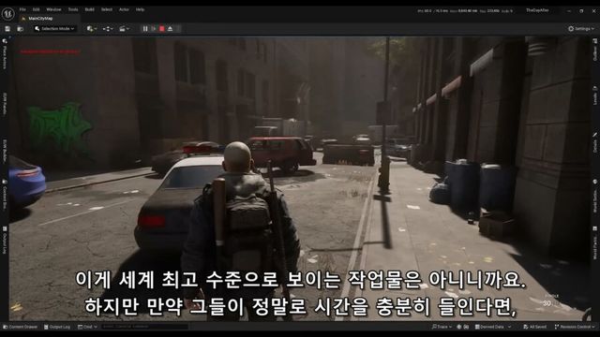Open the Revision Control menu
The height and width of the screenshot is (337, 600).
(575, 327)
